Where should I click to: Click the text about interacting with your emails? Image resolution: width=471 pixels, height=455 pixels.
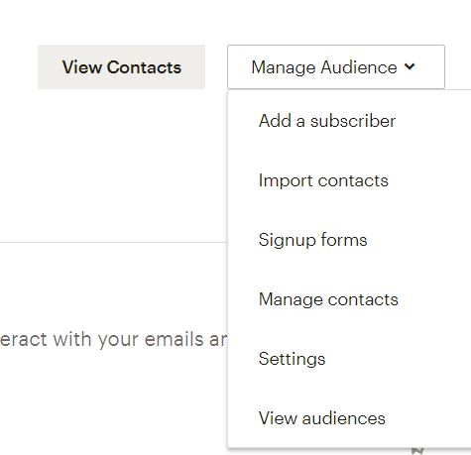(114, 340)
